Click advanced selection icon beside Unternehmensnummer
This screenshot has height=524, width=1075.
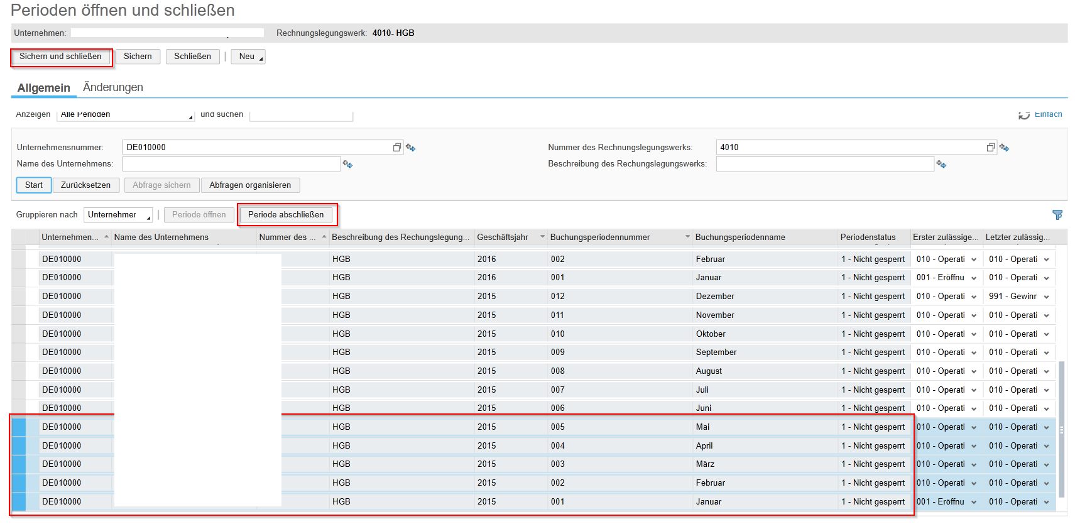(x=411, y=148)
